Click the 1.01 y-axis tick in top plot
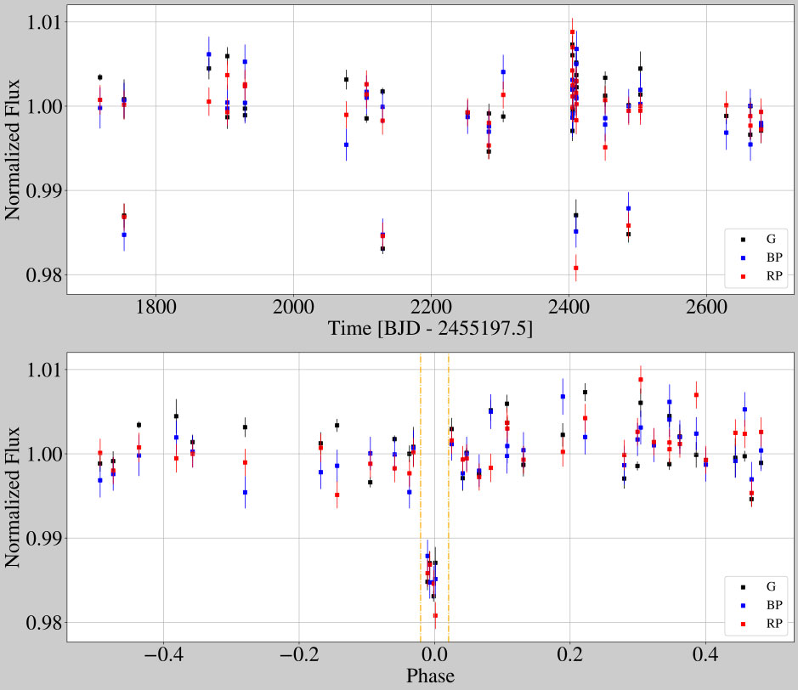This screenshot has width=798, height=690. tap(37, 21)
